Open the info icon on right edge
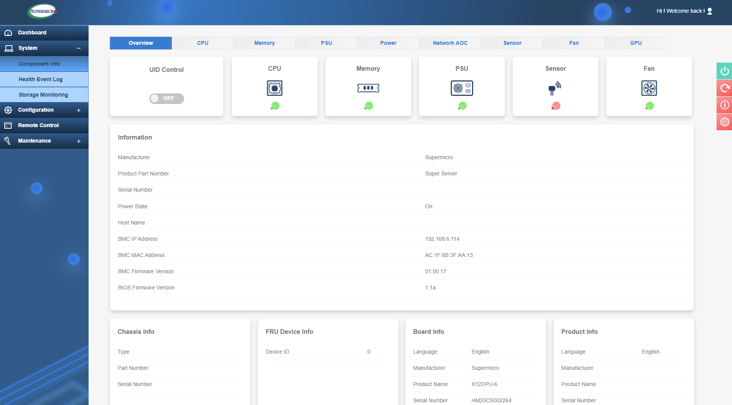The width and height of the screenshot is (732, 405). click(724, 105)
